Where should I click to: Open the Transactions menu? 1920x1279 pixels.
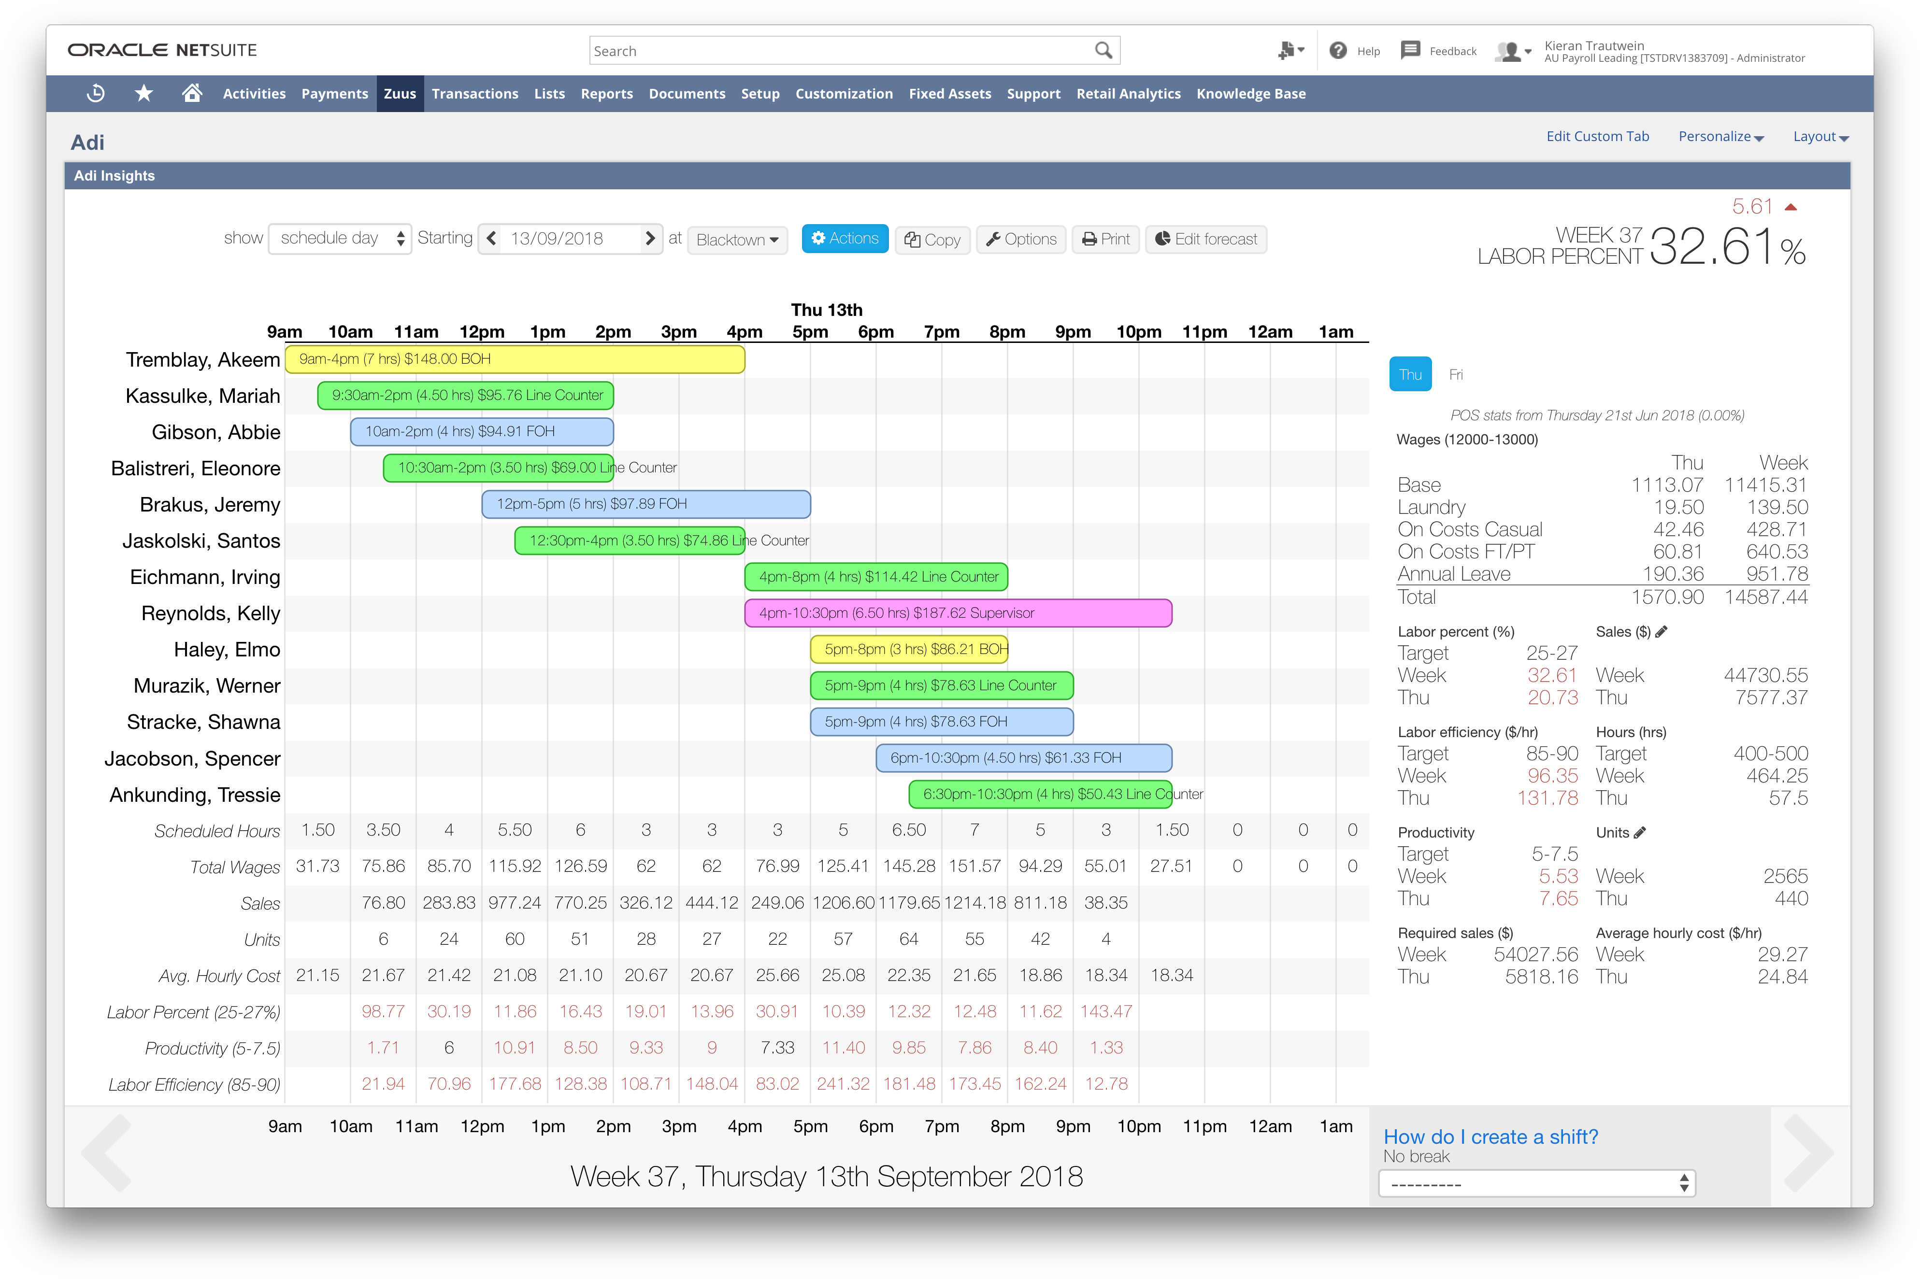click(475, 94)
